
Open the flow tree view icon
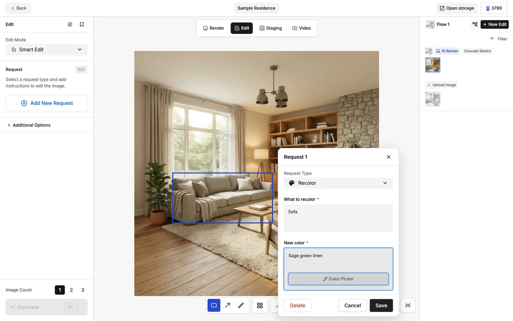(x=475, y=24)
